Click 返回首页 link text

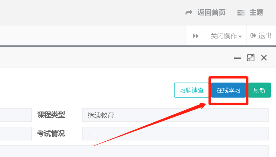pyautogui.click(x=211, y=13)
